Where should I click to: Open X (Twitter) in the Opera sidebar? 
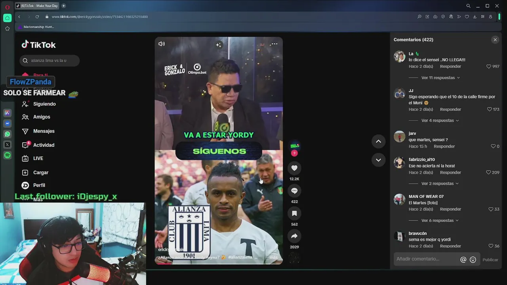[7, 145]
